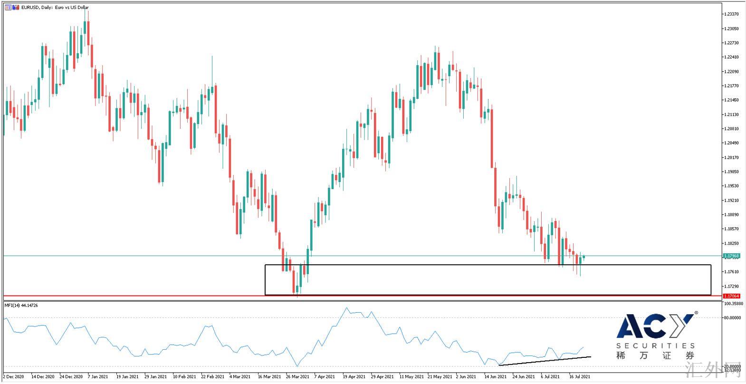Click the EURUSD Daily chart title
The image size is (746, 384).
coord(55,8)
